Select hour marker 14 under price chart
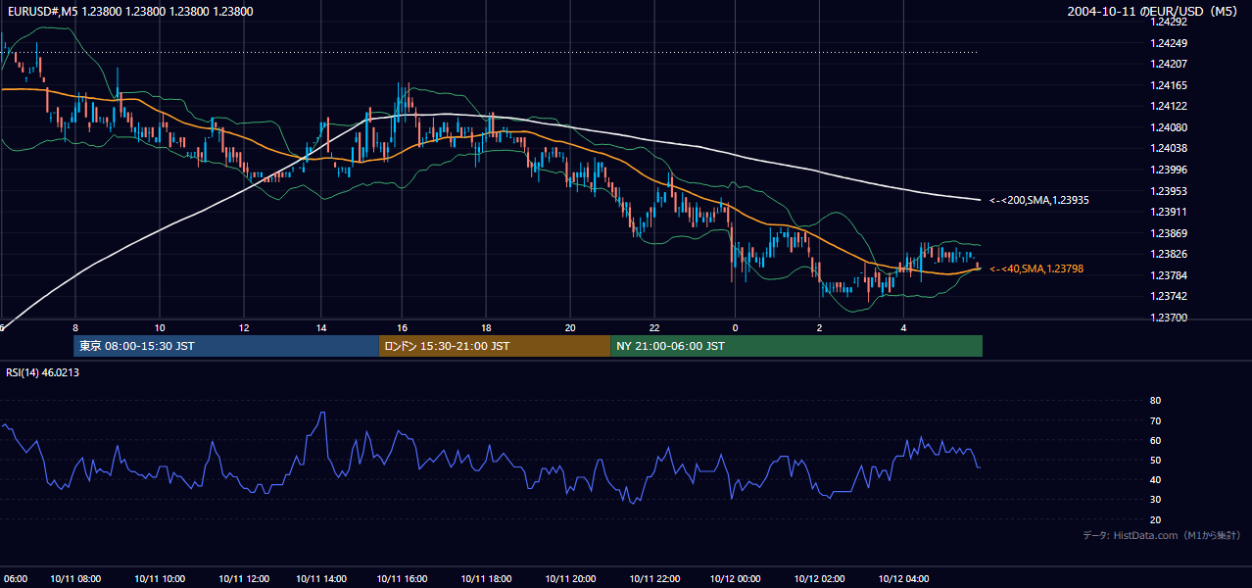 pyautogui.click(x=321, y=327)
